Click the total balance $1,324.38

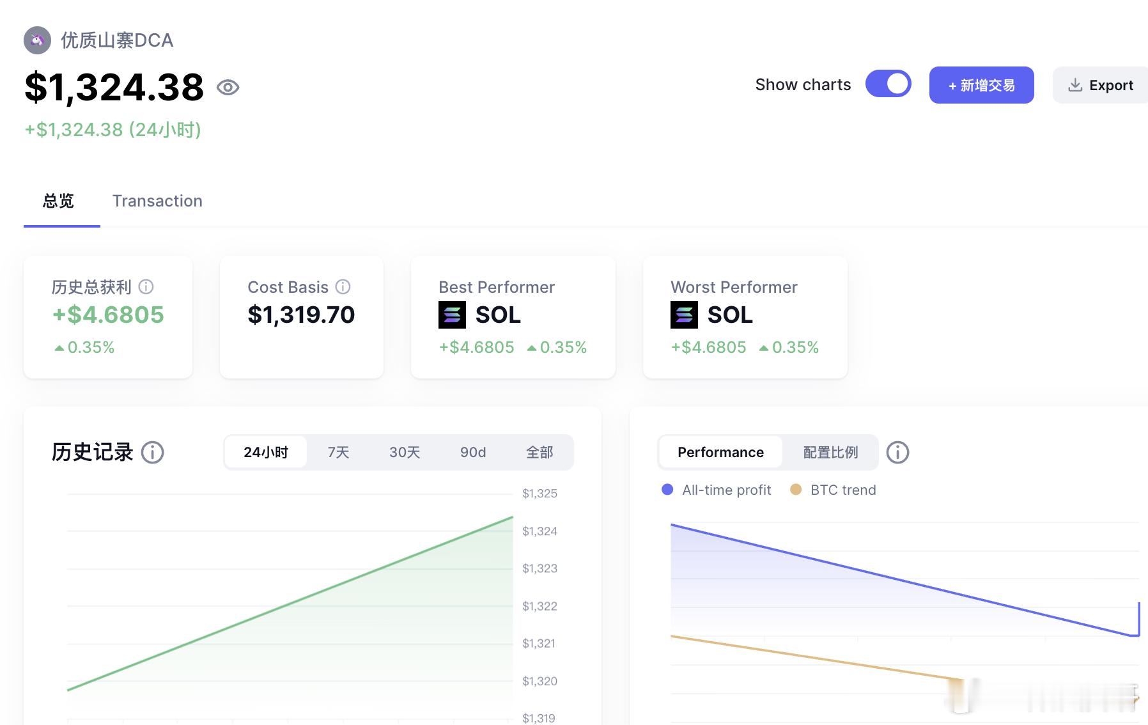coord(114,87)
